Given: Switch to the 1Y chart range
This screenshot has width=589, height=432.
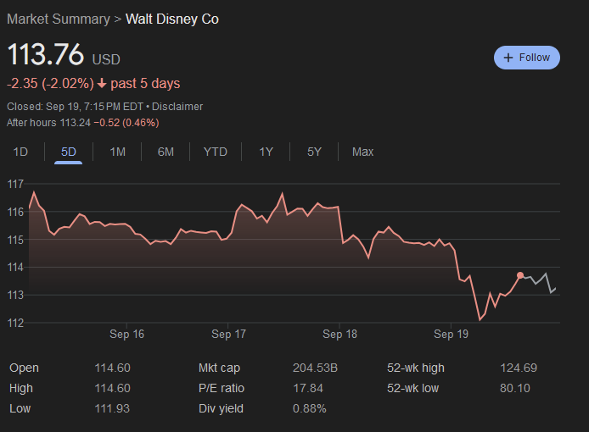Looking at the screenshot, I should pos(266,152).
